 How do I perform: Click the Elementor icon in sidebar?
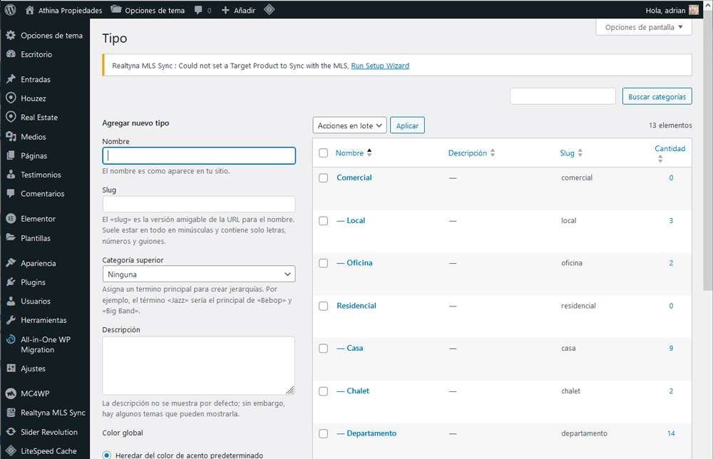11,219
